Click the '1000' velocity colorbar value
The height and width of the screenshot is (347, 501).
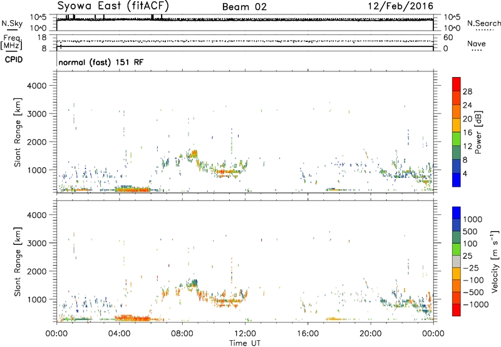coord(472,219)
